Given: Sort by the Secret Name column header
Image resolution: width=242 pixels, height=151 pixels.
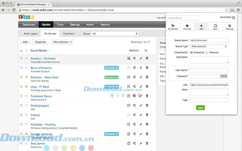Looking at the screenshot, I should coord(40,51).
